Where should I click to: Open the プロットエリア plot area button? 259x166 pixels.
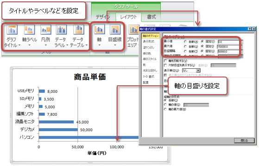pyautogui.click(x=133, y=36)
